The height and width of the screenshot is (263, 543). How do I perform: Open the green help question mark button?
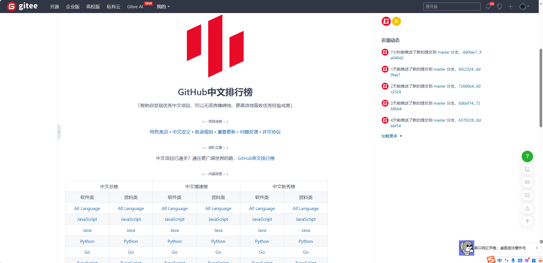click(527, 156)
